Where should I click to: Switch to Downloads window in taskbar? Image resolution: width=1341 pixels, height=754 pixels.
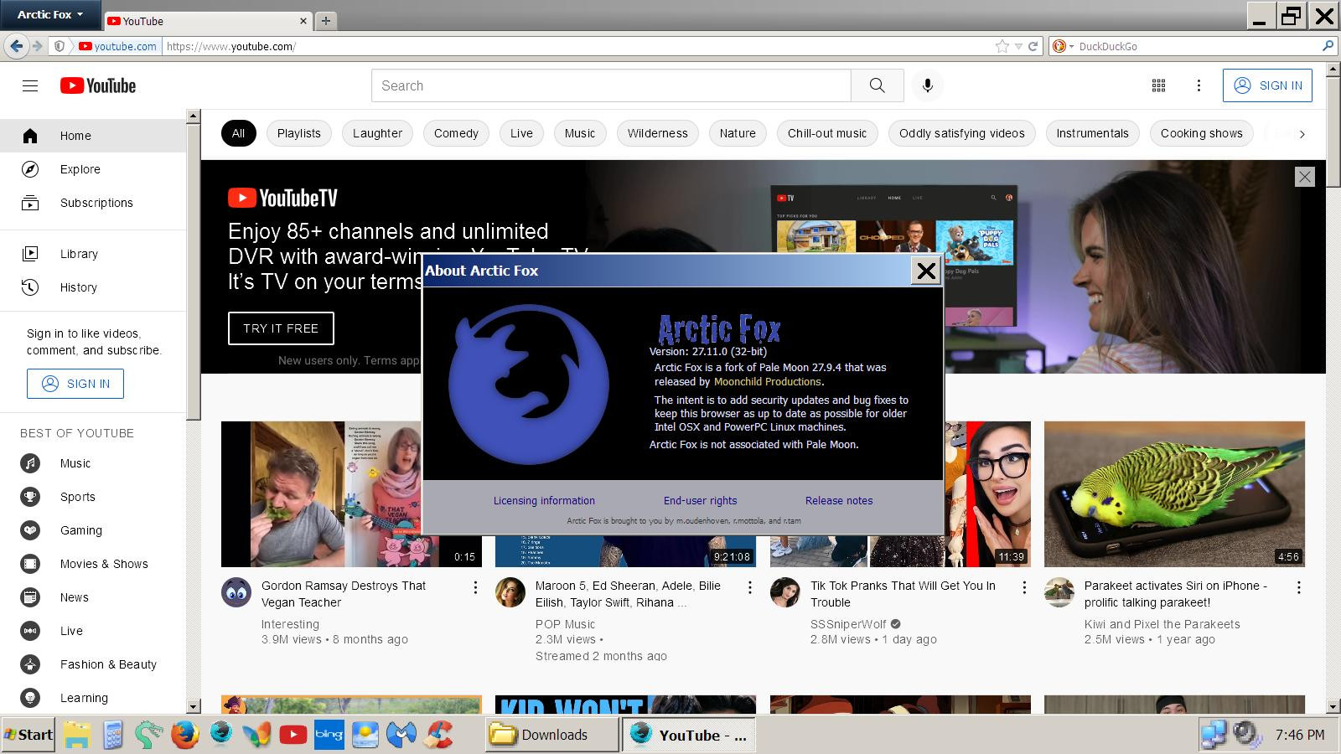tap(551, 735)
